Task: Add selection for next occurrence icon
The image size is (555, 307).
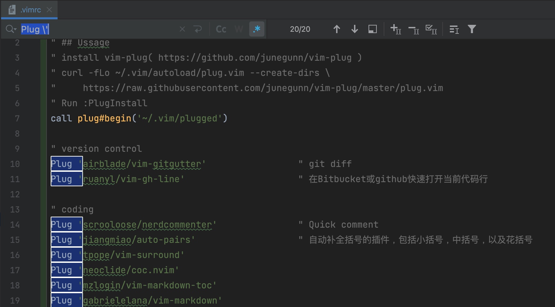Action: 395,29
